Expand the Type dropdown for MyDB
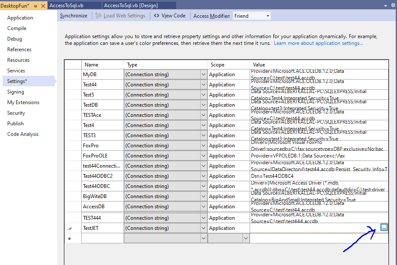This screenshot has width=397, height=265. pos(203,75)
